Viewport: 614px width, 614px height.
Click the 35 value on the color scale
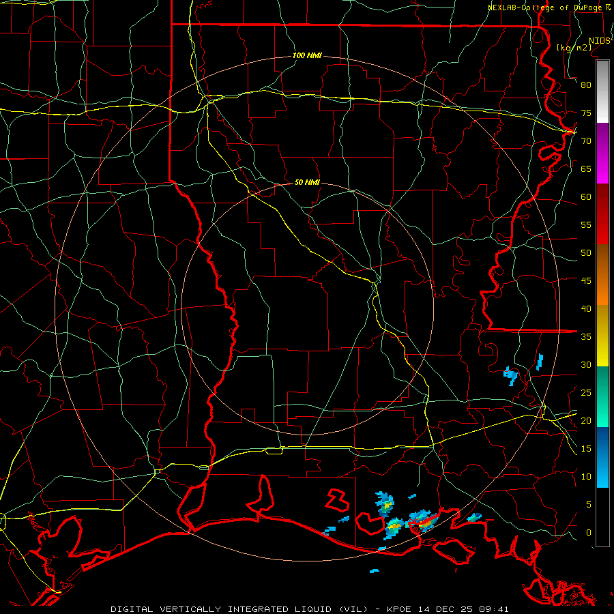[586, 337]
